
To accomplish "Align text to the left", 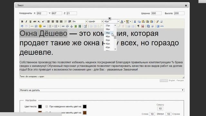I will pos(49,22).
